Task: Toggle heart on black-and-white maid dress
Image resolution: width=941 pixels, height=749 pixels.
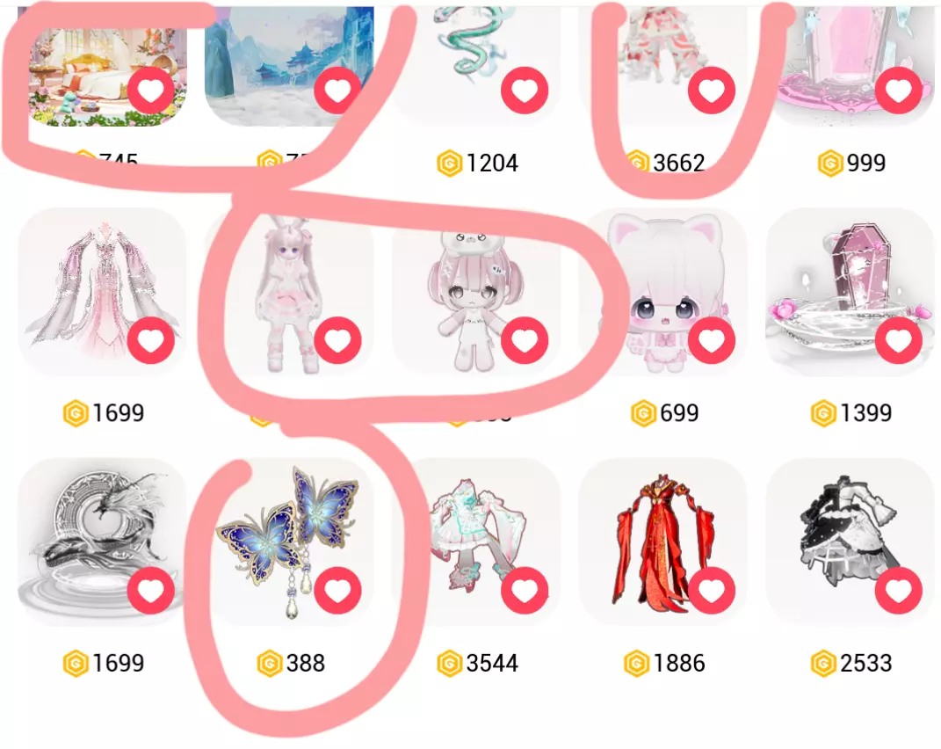Action: pyautogui.click(x=899, y=591)
